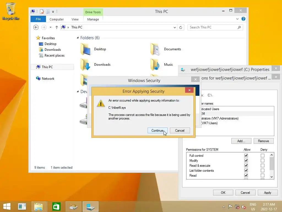Click the Remove button in Permissions
This screenshot has height=212, width=282.
point(264,141)
